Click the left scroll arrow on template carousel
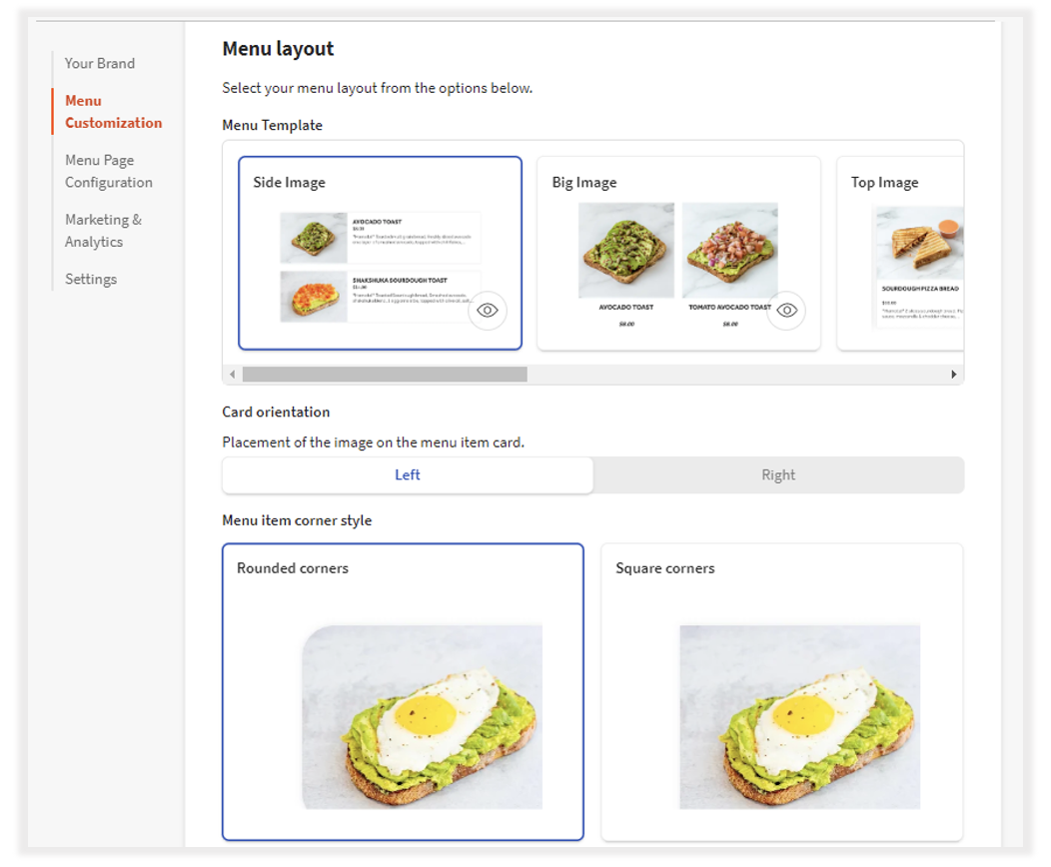Image resolution: width=1051 pixels, height=867 pixels. point(231,374)
